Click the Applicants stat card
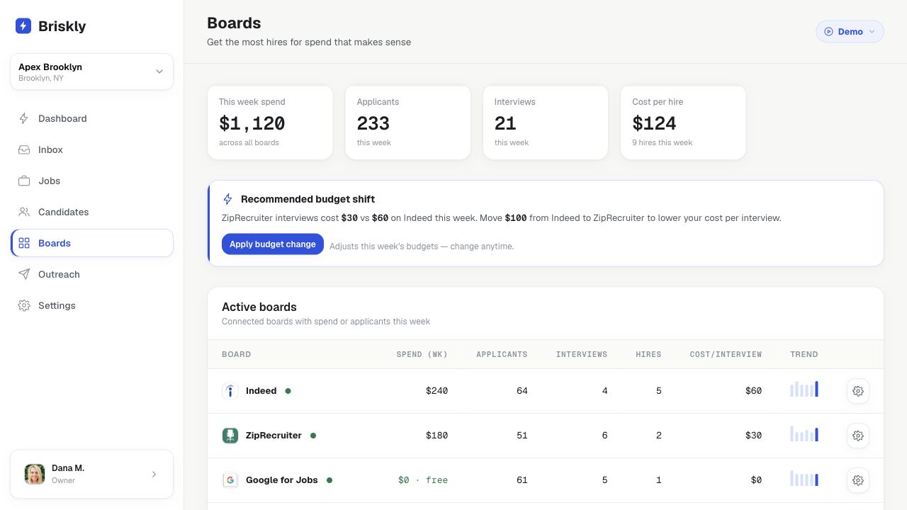Screen dimensions: 907x510 point(407,123)
